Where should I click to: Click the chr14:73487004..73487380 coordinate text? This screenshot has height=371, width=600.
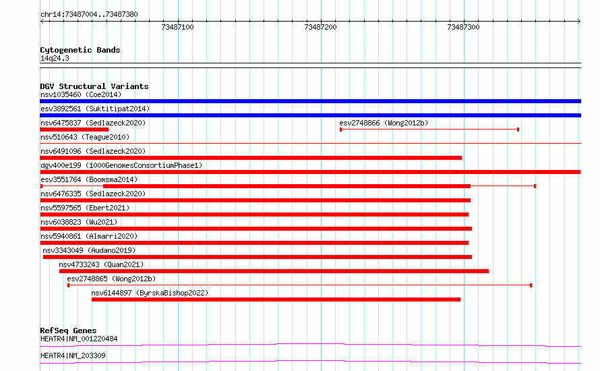89,15
